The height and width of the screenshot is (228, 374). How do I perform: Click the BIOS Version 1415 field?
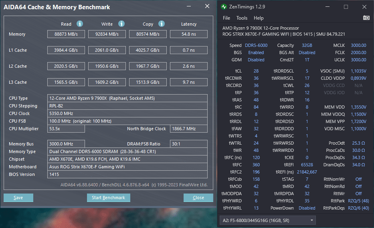127,174
